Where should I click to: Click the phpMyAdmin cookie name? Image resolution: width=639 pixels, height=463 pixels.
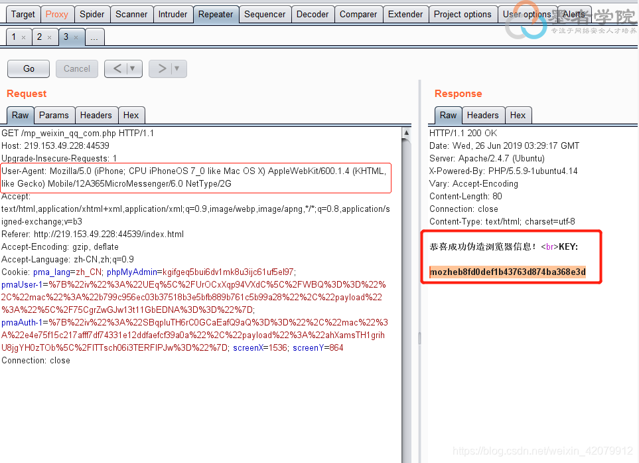(132, 272)
